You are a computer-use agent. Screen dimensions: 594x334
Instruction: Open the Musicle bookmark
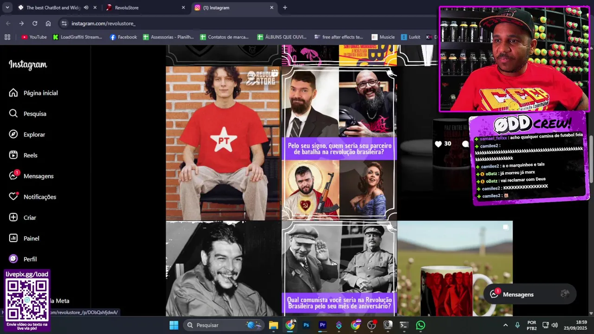(383, 37)
